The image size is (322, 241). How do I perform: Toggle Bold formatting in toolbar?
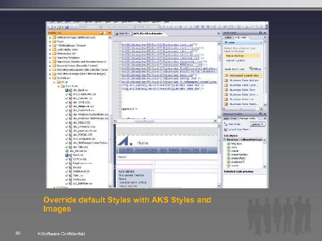coord(181,27)
